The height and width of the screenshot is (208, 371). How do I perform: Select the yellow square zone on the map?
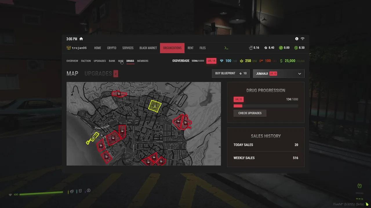pyautogui.click(x=155, y=106)
